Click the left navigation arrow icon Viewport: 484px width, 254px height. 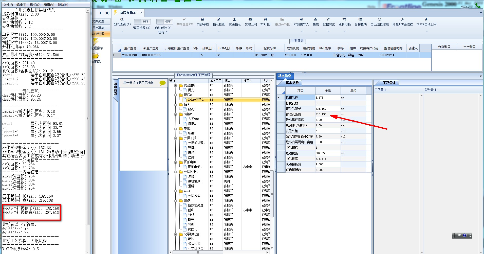click(x=100, y=13)
